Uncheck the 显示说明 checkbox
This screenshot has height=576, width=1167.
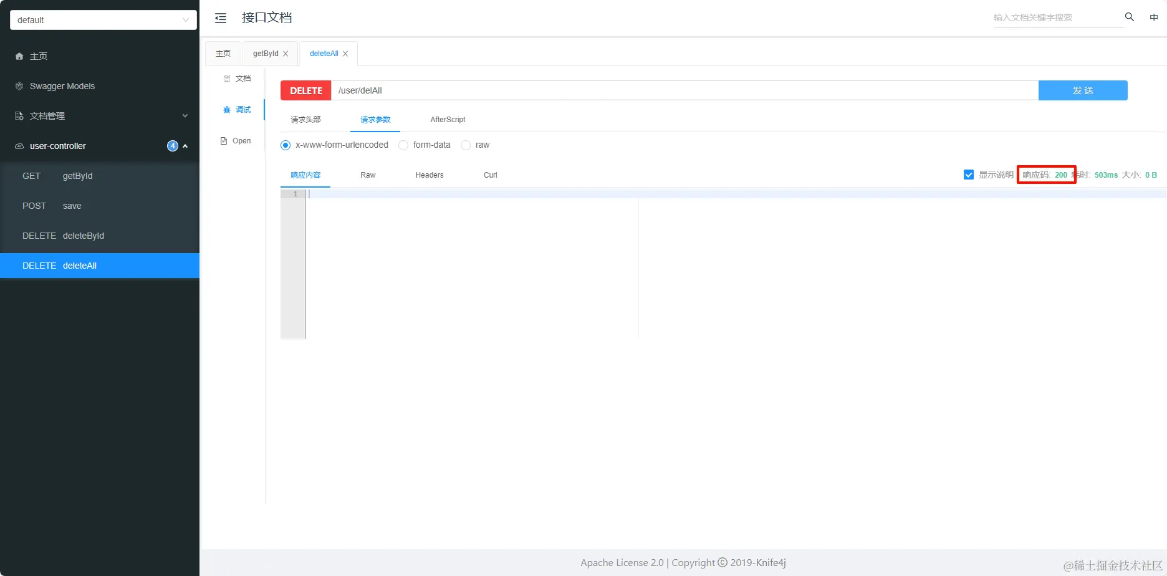tap(969, 175)
